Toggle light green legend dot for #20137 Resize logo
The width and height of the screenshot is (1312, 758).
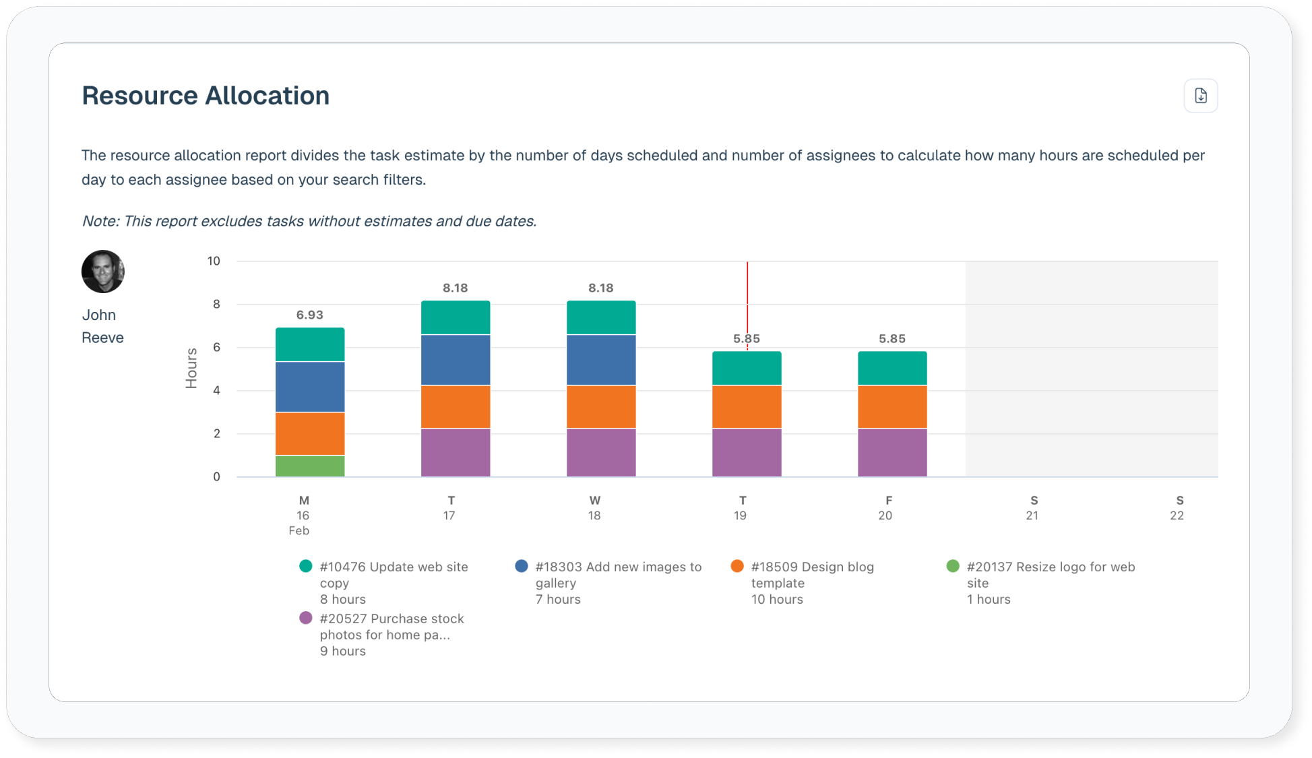pyautogui.click(x=953, y=566)
